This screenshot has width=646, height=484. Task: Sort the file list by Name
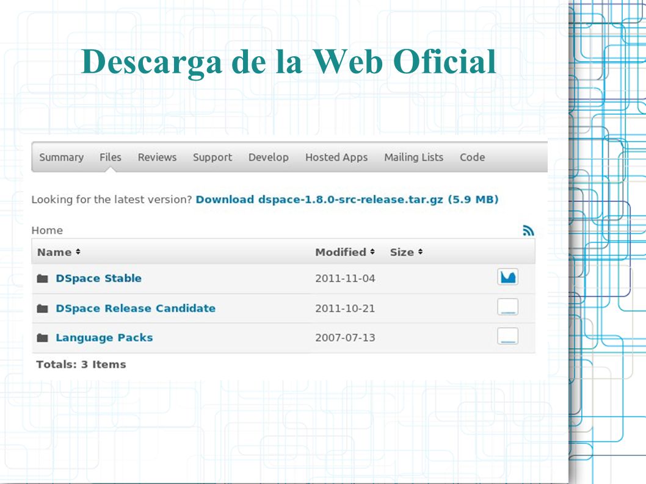pyautogui.click(x=59, y=252)
